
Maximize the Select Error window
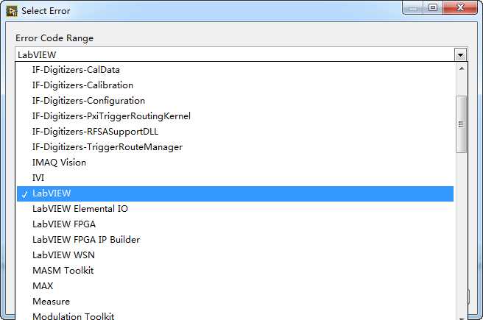click(x=433, y=7)
